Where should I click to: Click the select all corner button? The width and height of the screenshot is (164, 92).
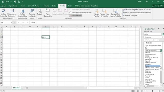[1, 27]
